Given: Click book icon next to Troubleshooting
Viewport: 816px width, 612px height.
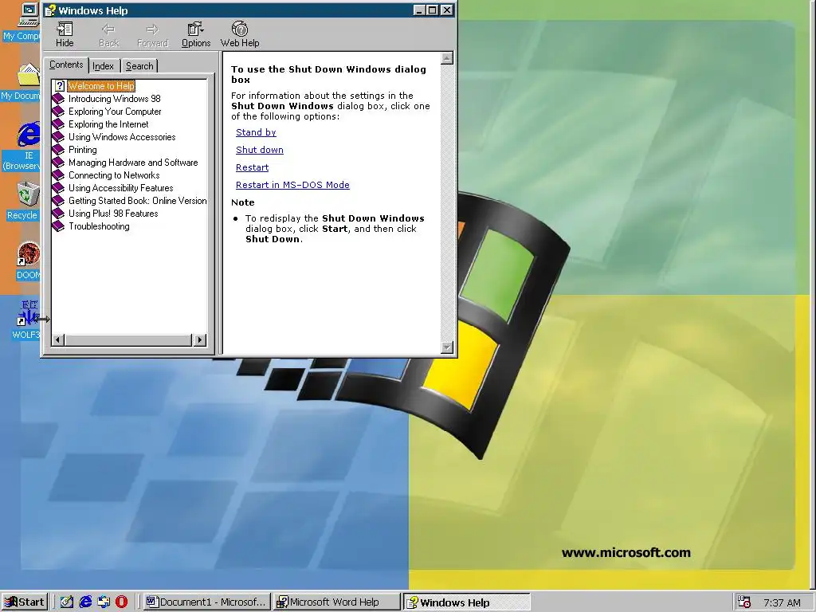Looking at the screenshot, I should [58, 226].
